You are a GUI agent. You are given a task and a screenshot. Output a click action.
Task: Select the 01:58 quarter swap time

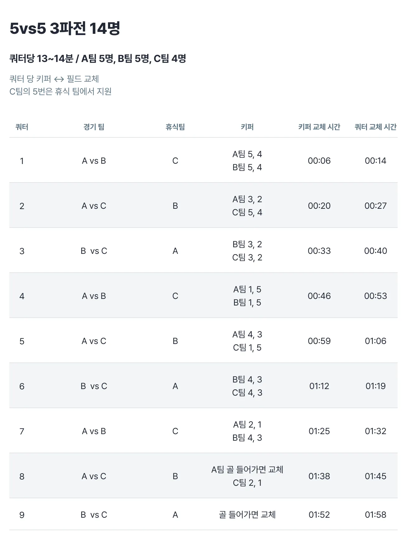375,515
